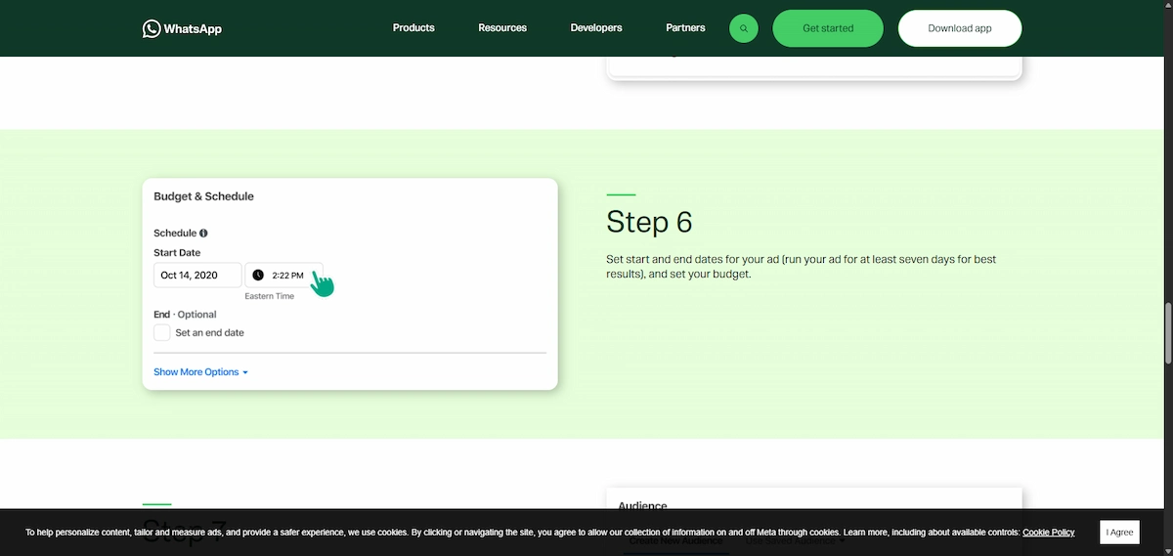Click the Start Date label
The image size is (1173, 556).
click(x=177, y=253)
